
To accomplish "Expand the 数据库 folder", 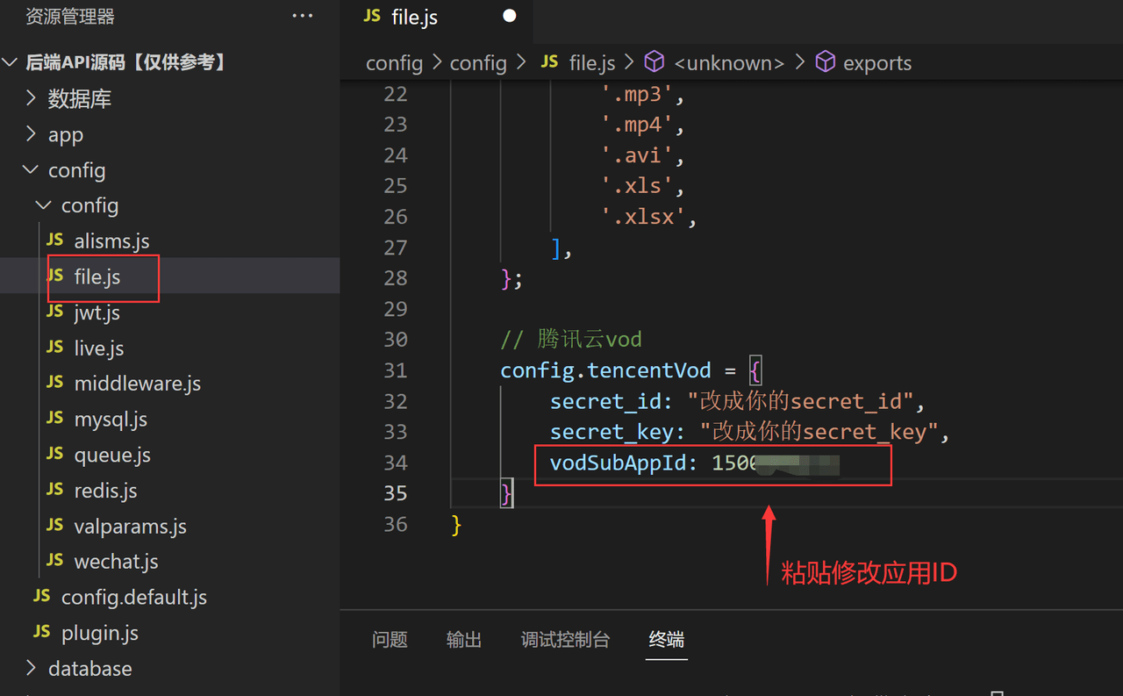I will (31, 97).
